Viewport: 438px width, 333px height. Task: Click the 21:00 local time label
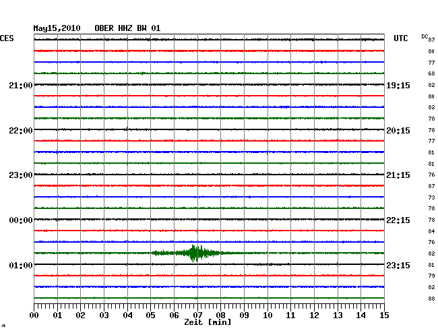(21, 85)
